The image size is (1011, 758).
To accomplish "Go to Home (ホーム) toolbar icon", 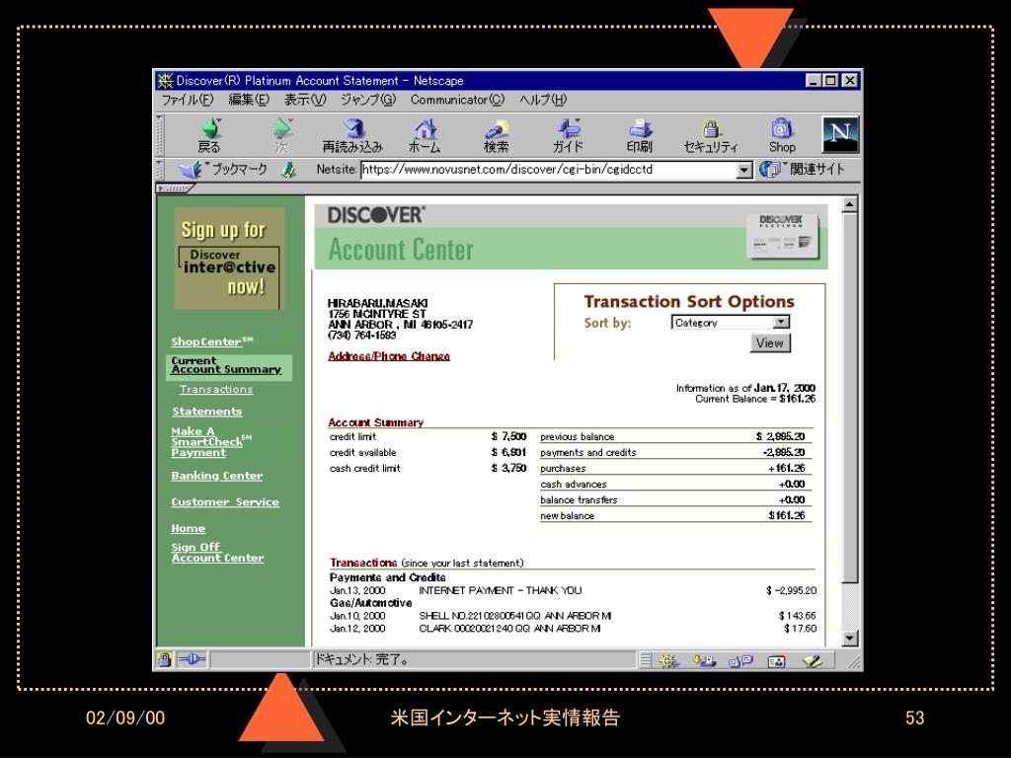I will click(425, 135).
